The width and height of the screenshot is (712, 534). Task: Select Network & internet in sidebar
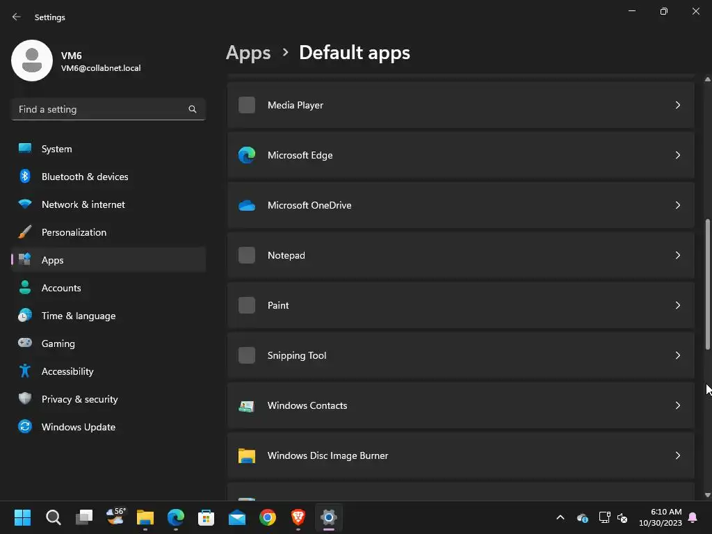pos(108,204)
